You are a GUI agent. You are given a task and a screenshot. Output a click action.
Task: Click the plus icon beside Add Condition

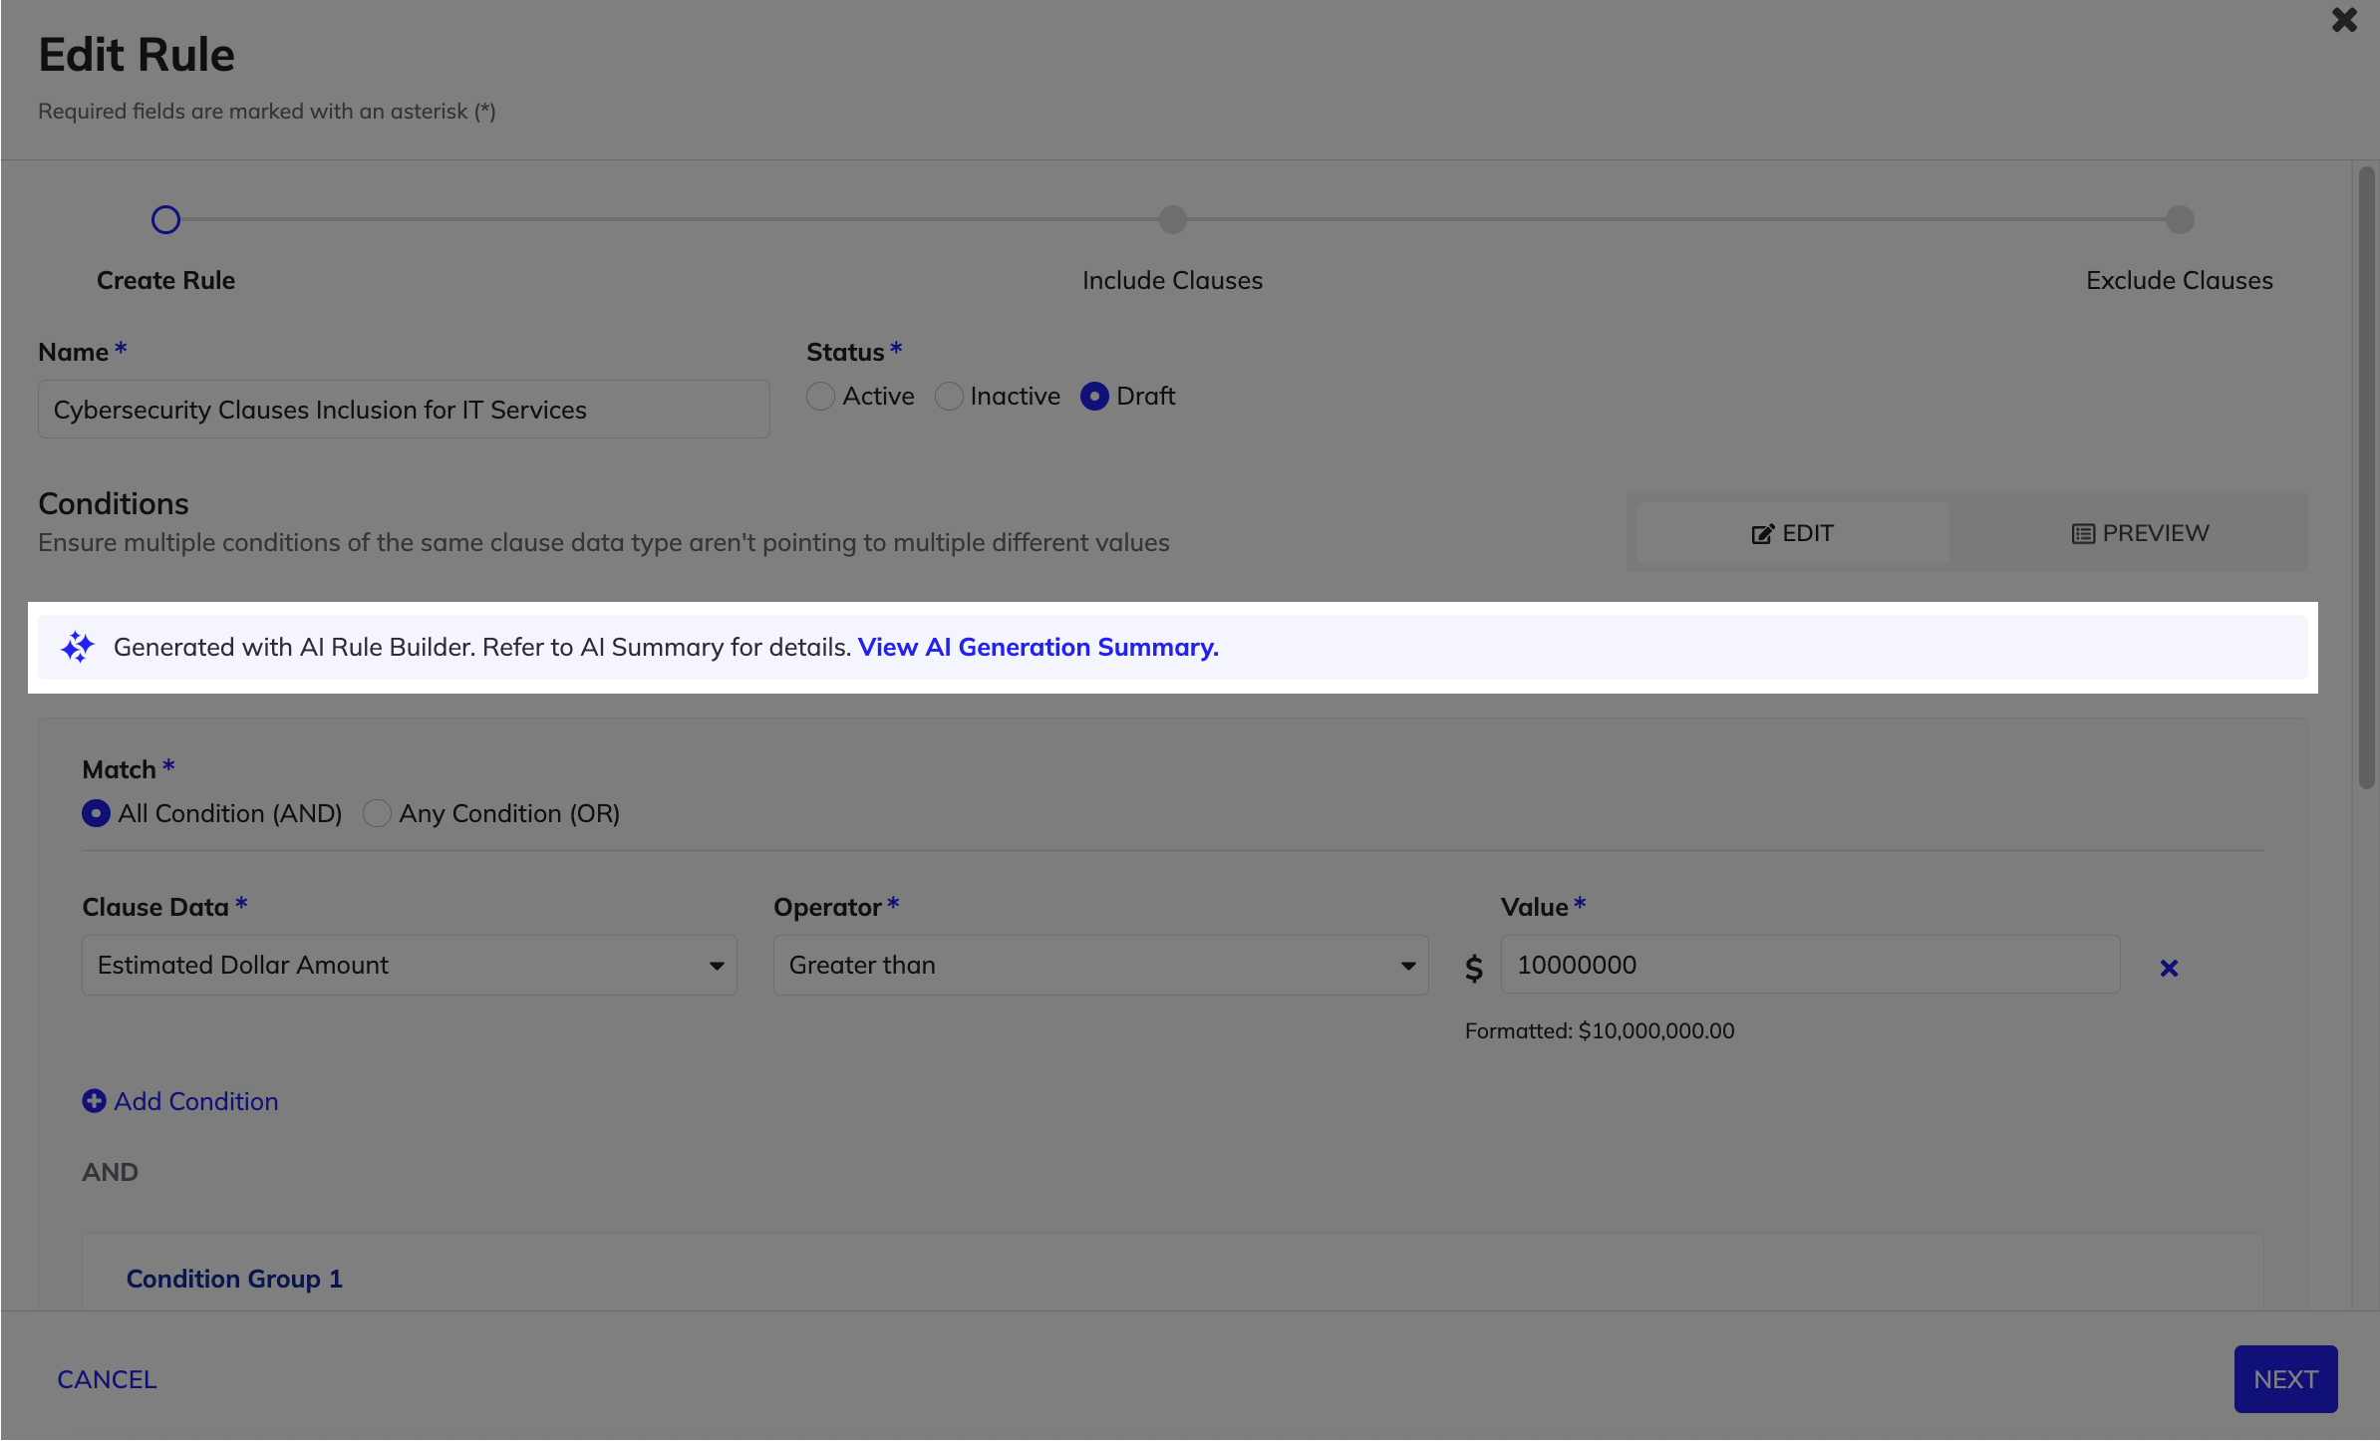pos(94,1101)
